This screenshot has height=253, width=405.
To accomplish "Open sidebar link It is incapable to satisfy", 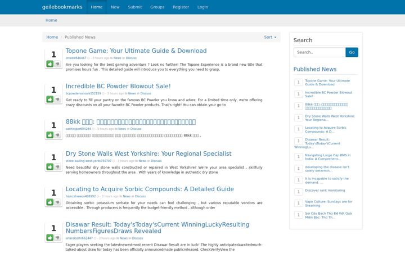I will [327, 180].
